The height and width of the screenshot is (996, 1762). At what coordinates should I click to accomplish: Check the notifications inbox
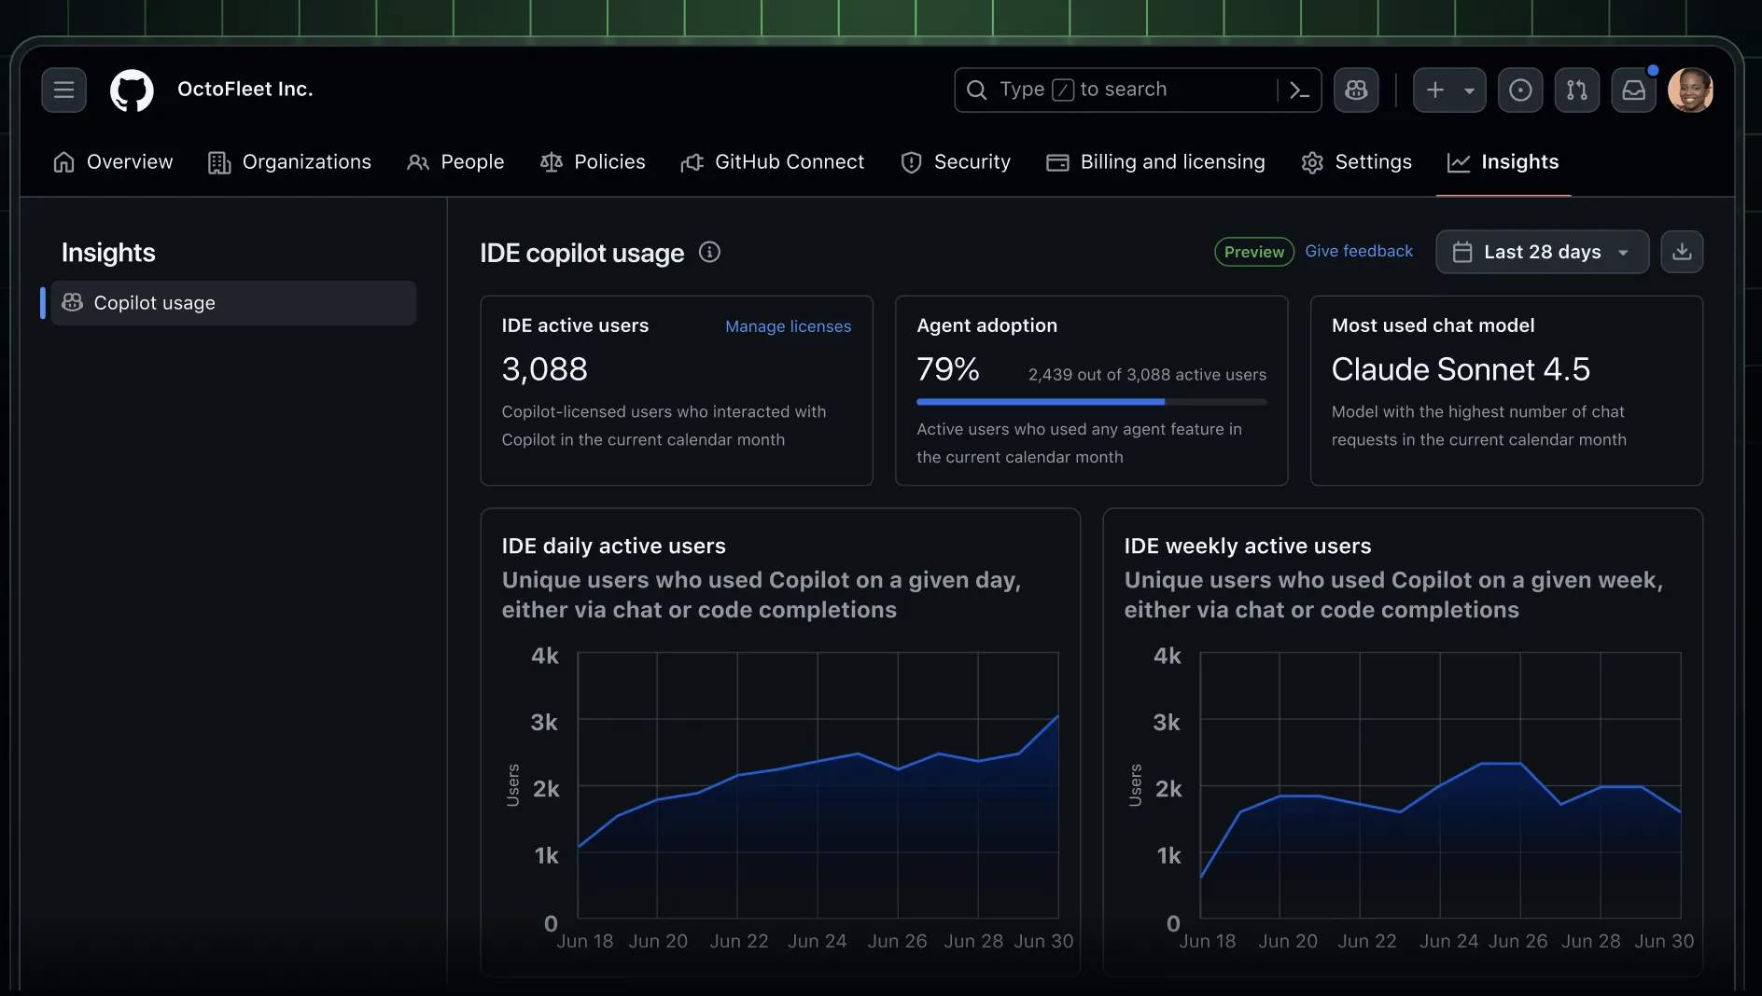pos(1633,90)
